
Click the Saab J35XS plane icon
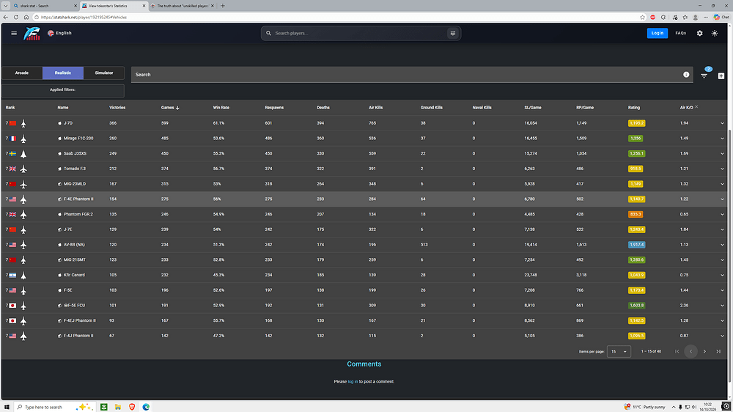click(x=23, y=154)
